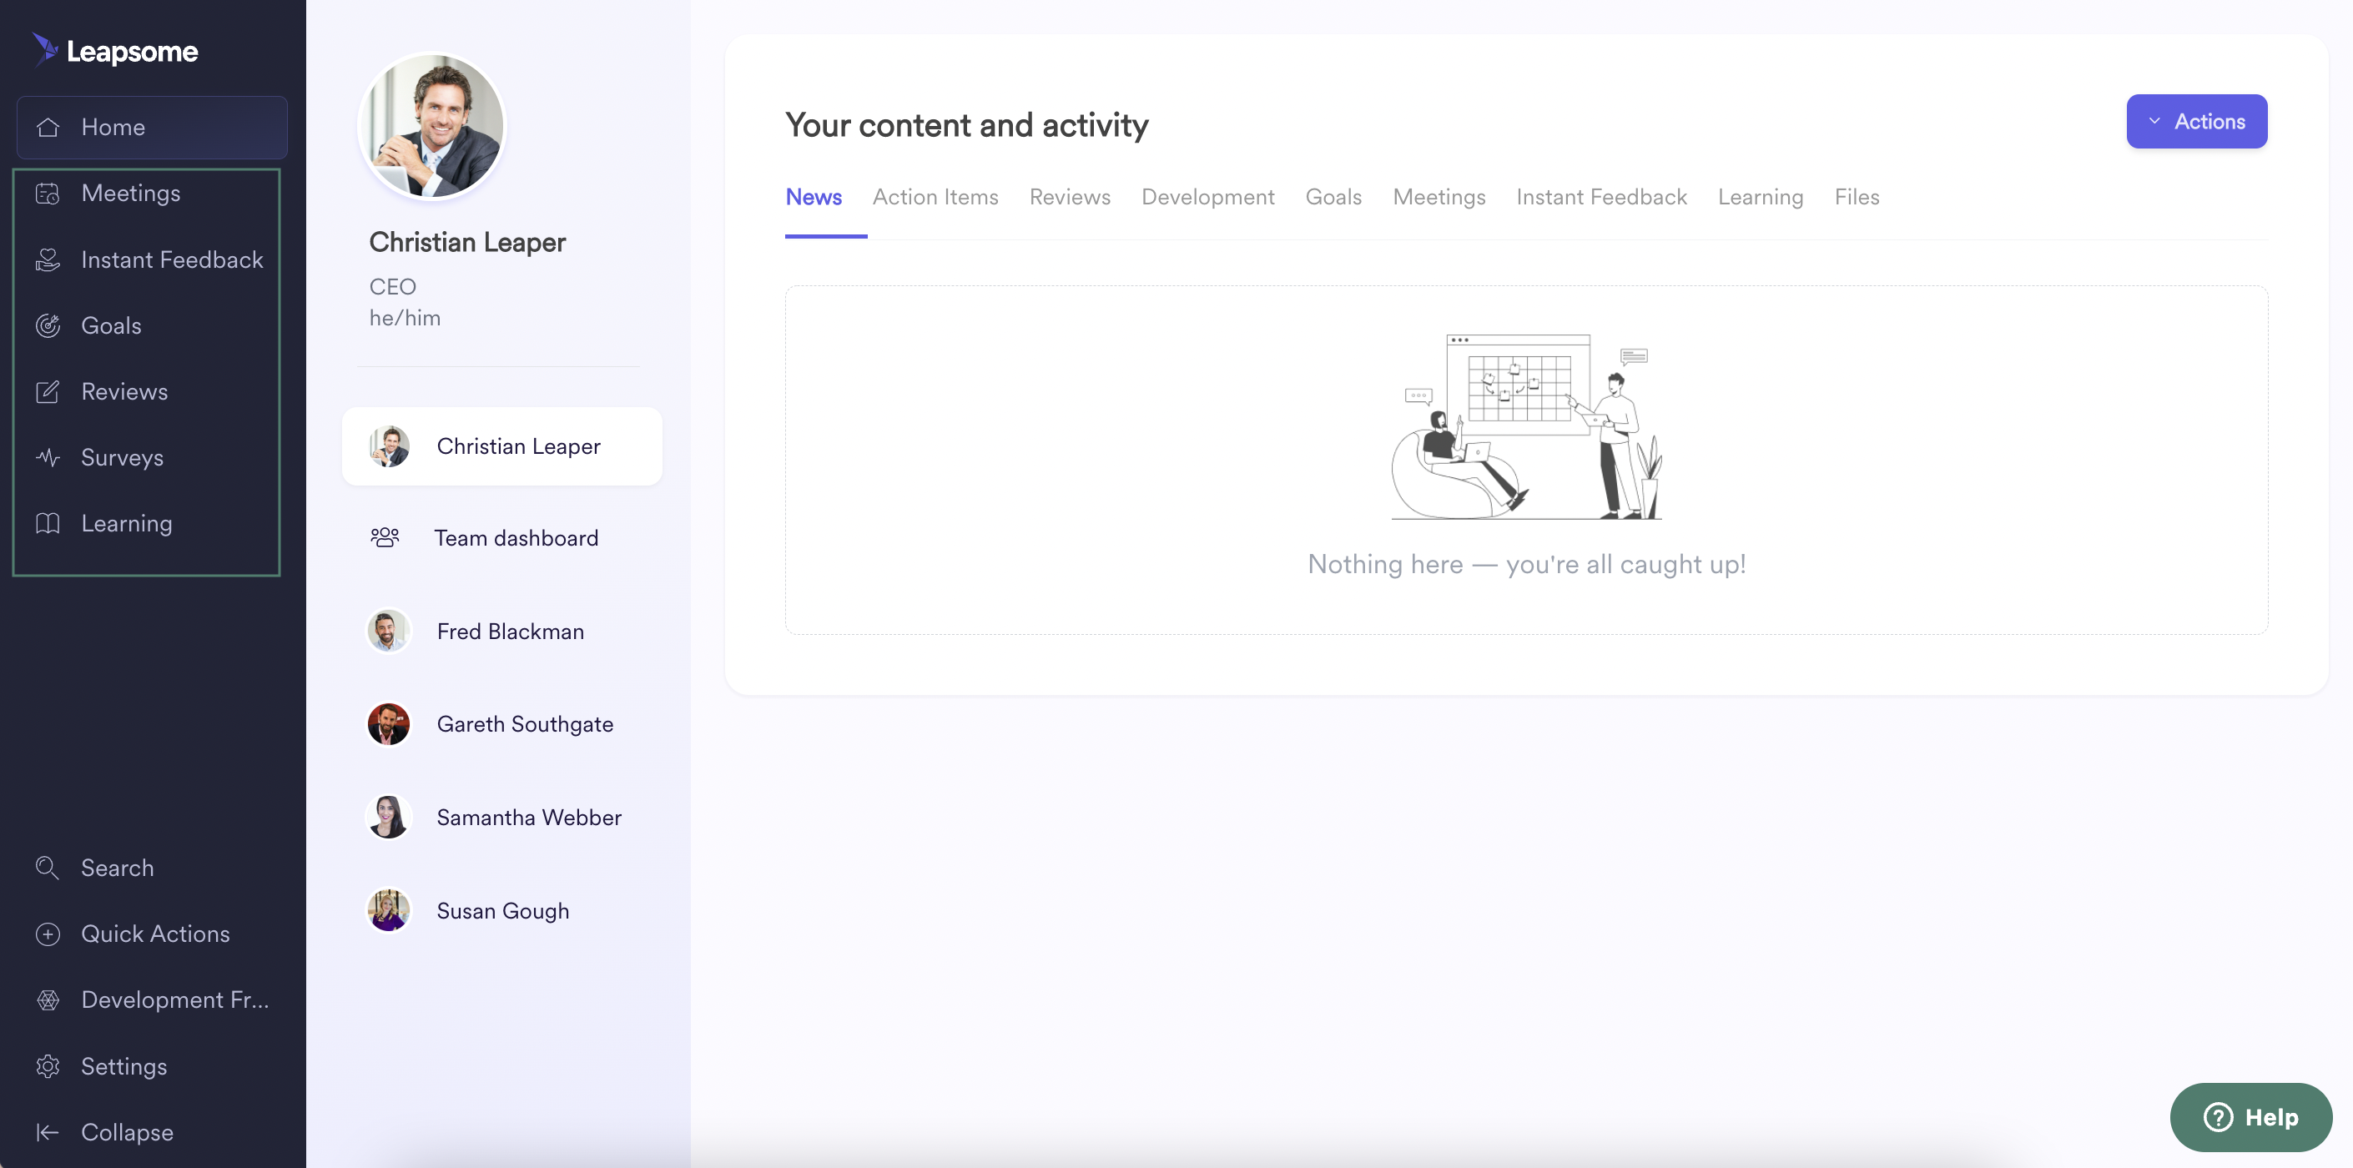Open the Development tab

[1207, 197]
